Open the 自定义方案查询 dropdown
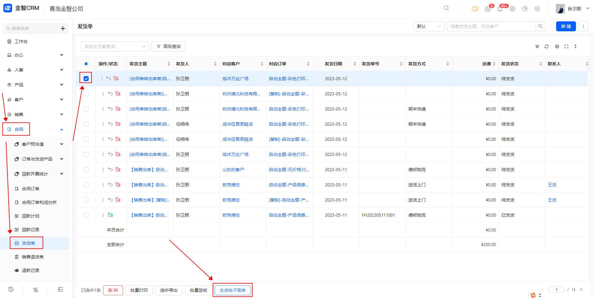Viewport: 593px width, 298px height. (x=115, y=46)
